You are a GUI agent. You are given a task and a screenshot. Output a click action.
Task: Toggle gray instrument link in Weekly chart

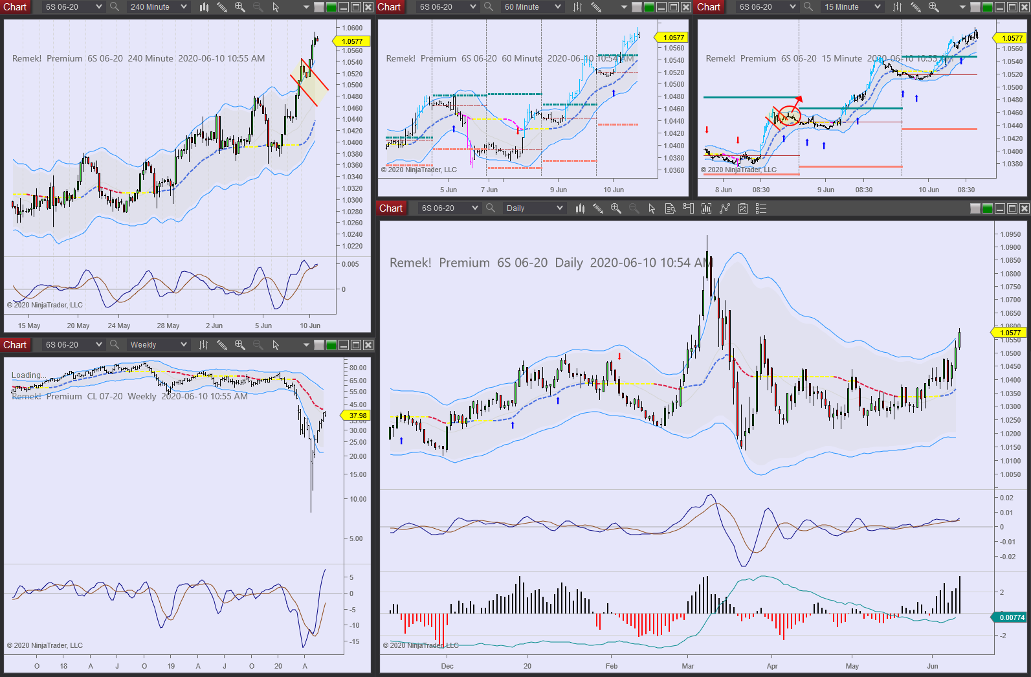point(319,345)
